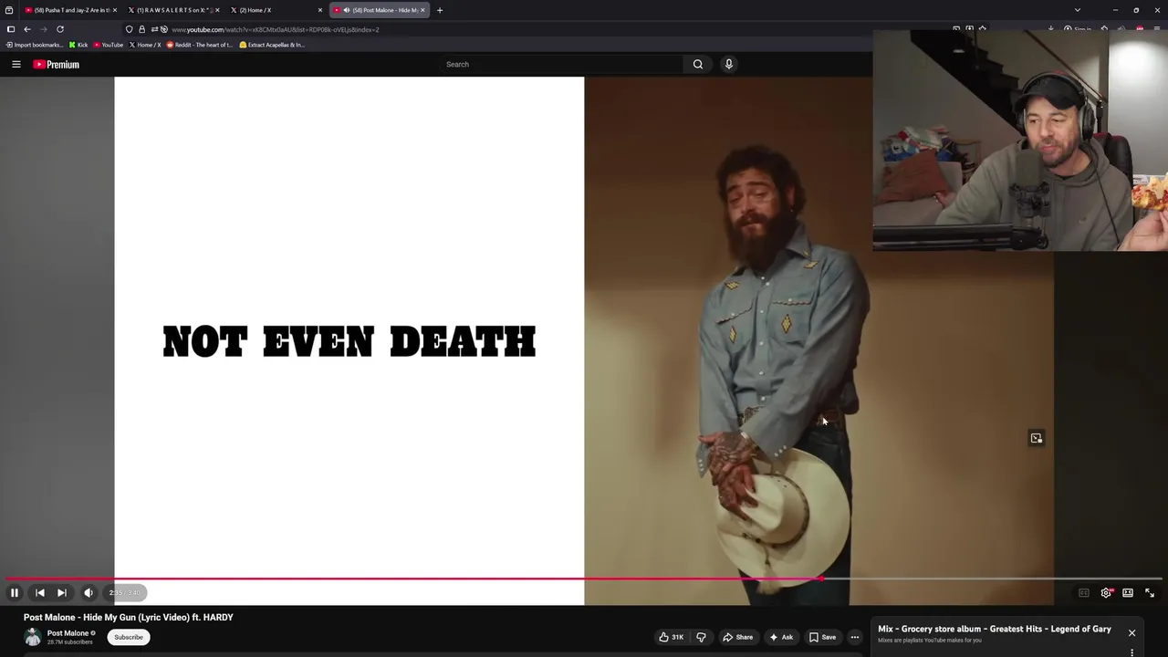Toggle the browser sidebar button
1168x657 pixels.
click(11, 29)
